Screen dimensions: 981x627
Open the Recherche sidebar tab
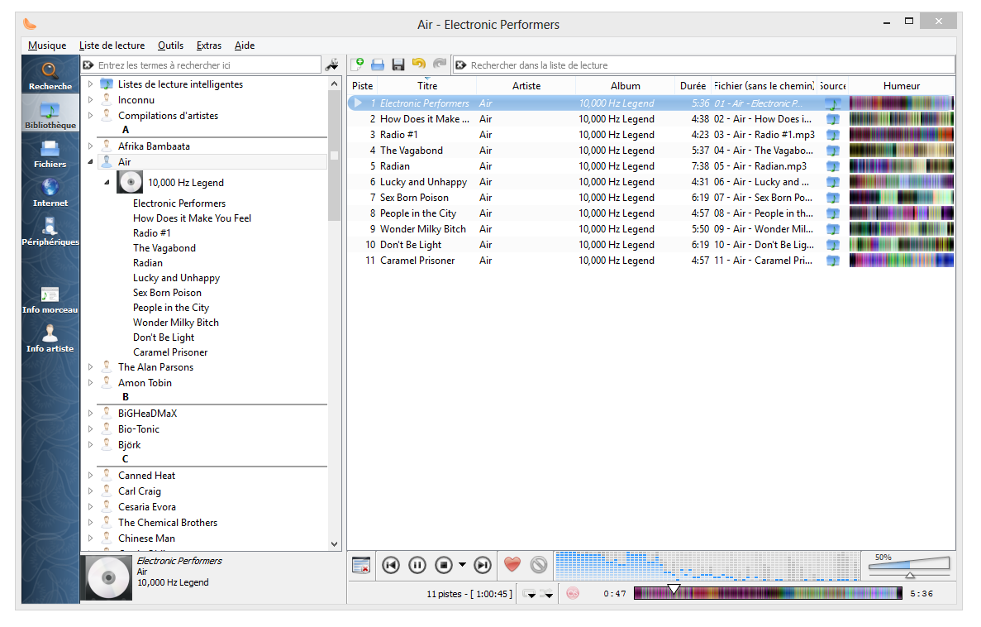coord(50,74)
